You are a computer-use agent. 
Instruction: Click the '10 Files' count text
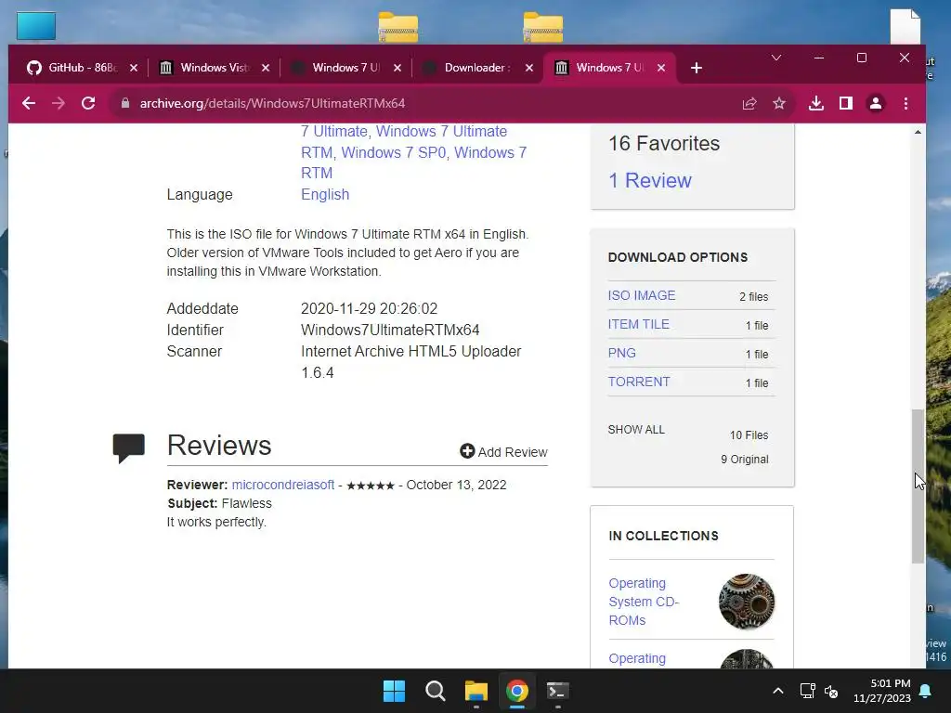pyautogui.click(x=749, y=435)
